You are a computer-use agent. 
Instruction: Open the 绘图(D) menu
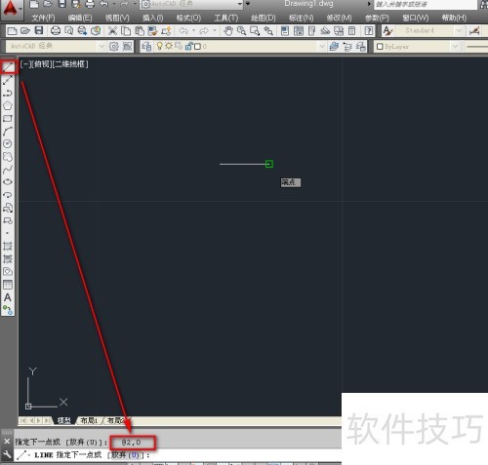click(x=264, y=18)
